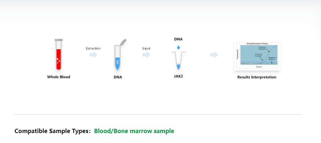This screenshot has height=143, width=321.
Task: Click the horizontal divider line
Action: (158, 114)
